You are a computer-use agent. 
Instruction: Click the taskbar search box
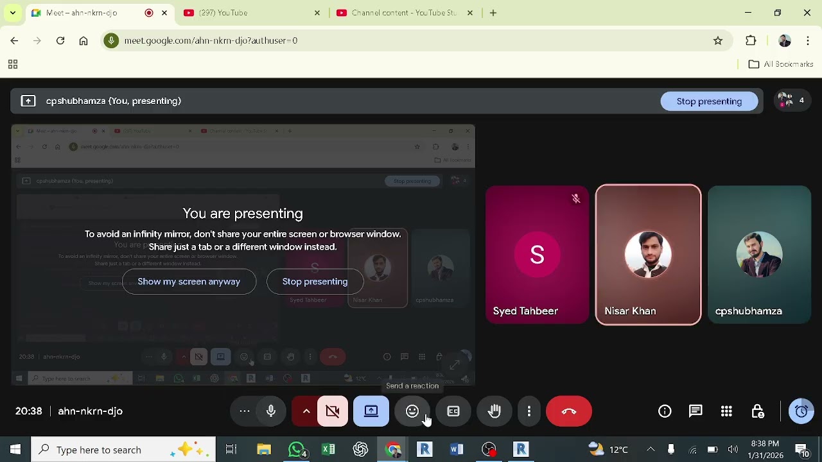pyautogui.click(x=123, y=450)
